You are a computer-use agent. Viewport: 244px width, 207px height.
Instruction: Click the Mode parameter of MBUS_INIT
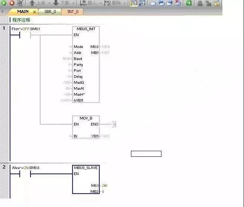click(78, 47)
